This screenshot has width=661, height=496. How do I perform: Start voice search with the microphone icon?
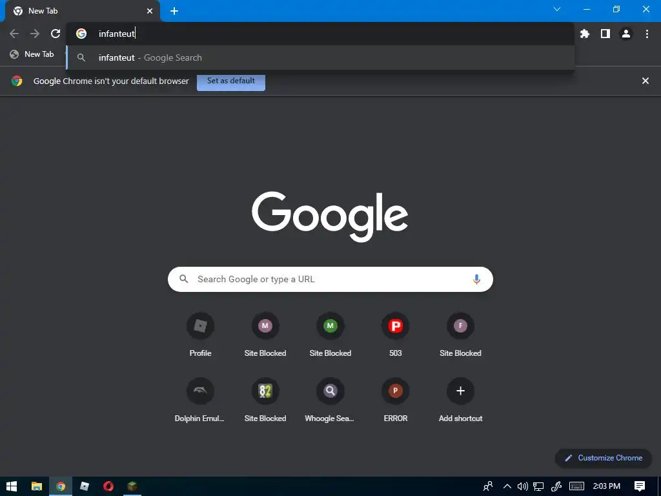coord(476,279)
